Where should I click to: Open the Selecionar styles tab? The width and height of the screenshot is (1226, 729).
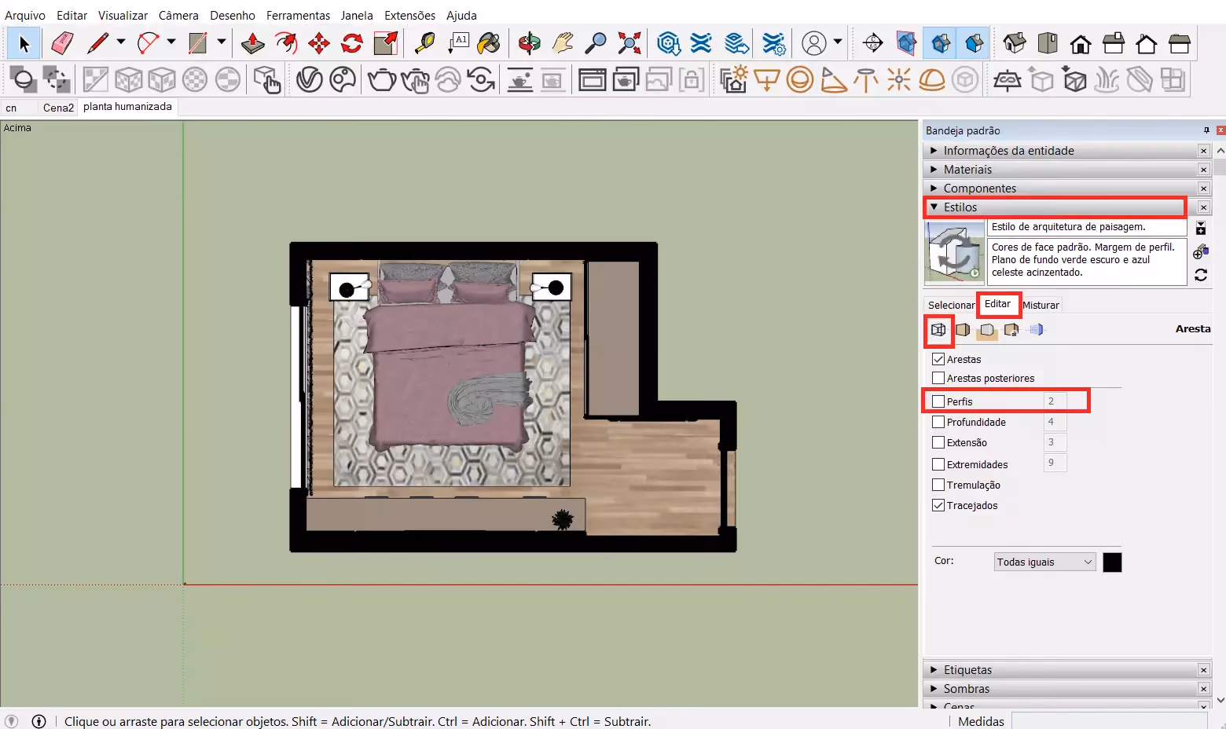click(951, 305)
